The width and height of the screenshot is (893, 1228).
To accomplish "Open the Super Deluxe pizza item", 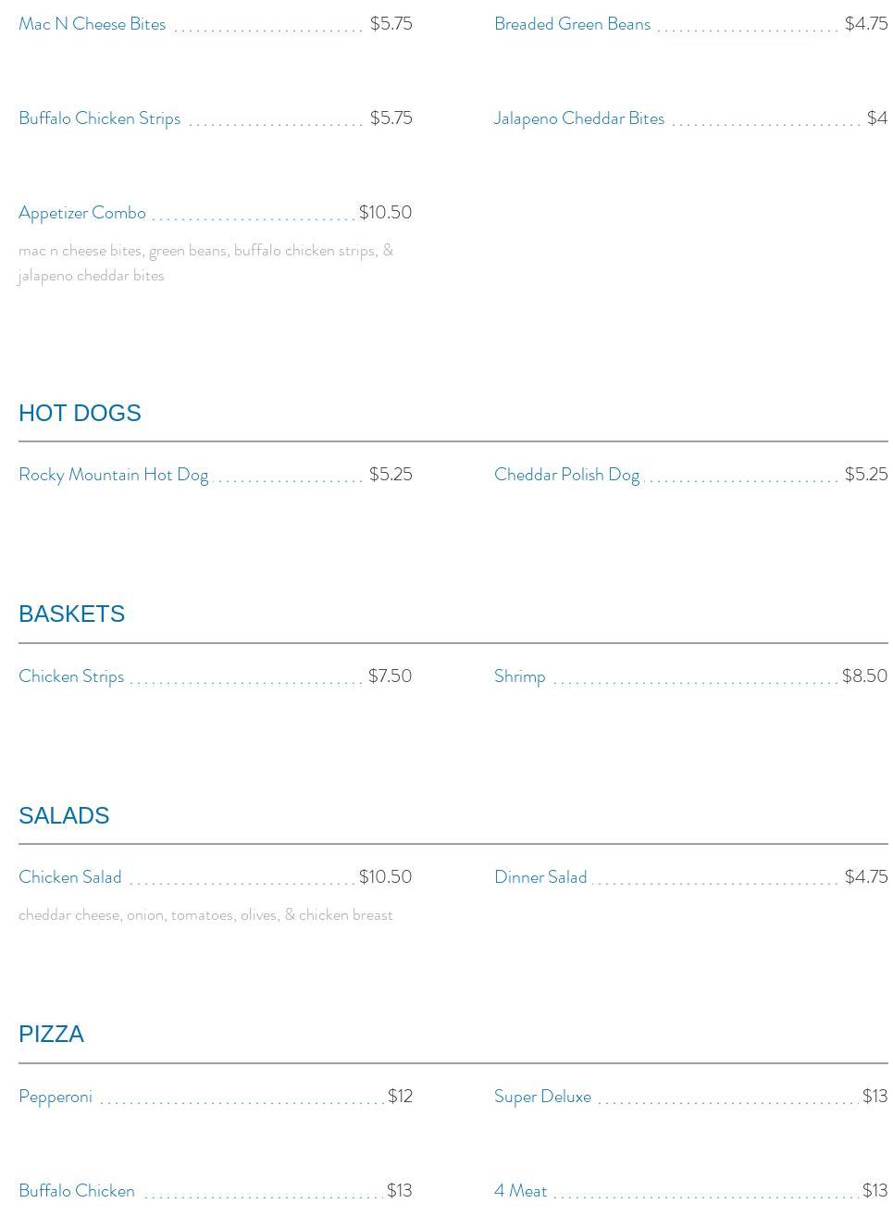I will tap(542, 1097).
